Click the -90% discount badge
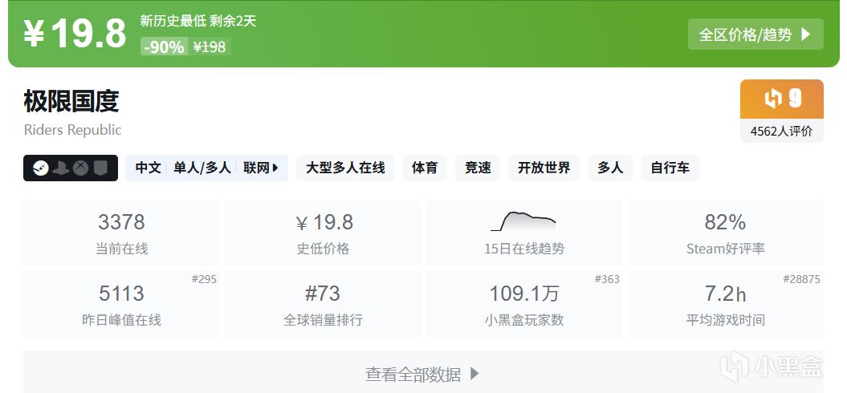847x393 pixels. click(164, 47)
